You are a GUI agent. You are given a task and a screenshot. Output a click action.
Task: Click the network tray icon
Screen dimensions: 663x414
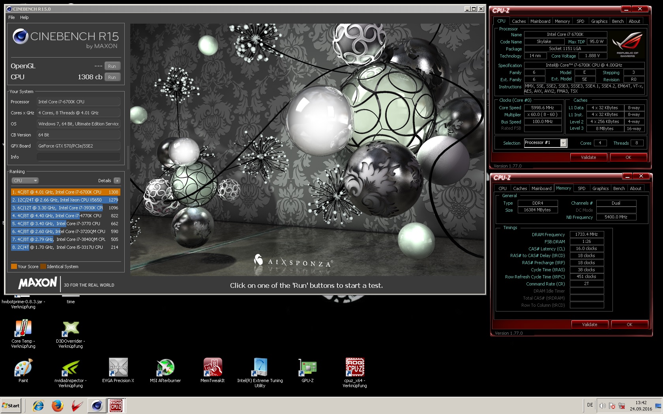(622, 405)
